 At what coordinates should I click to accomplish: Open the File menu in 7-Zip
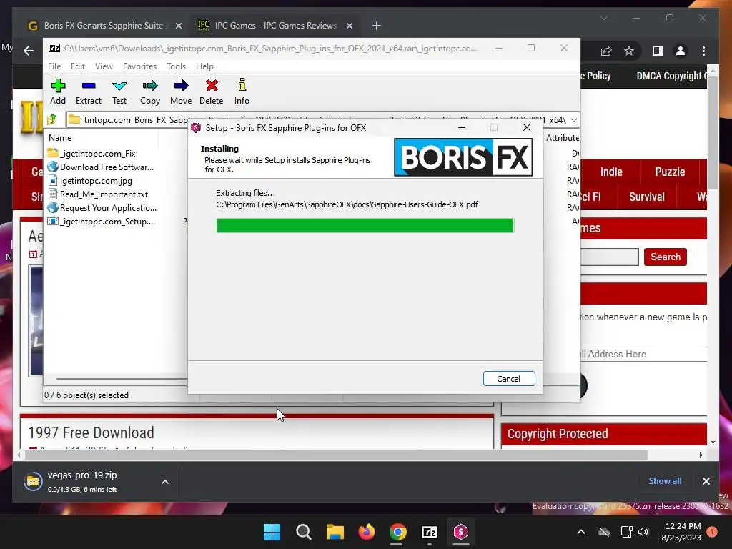(54, 66)
